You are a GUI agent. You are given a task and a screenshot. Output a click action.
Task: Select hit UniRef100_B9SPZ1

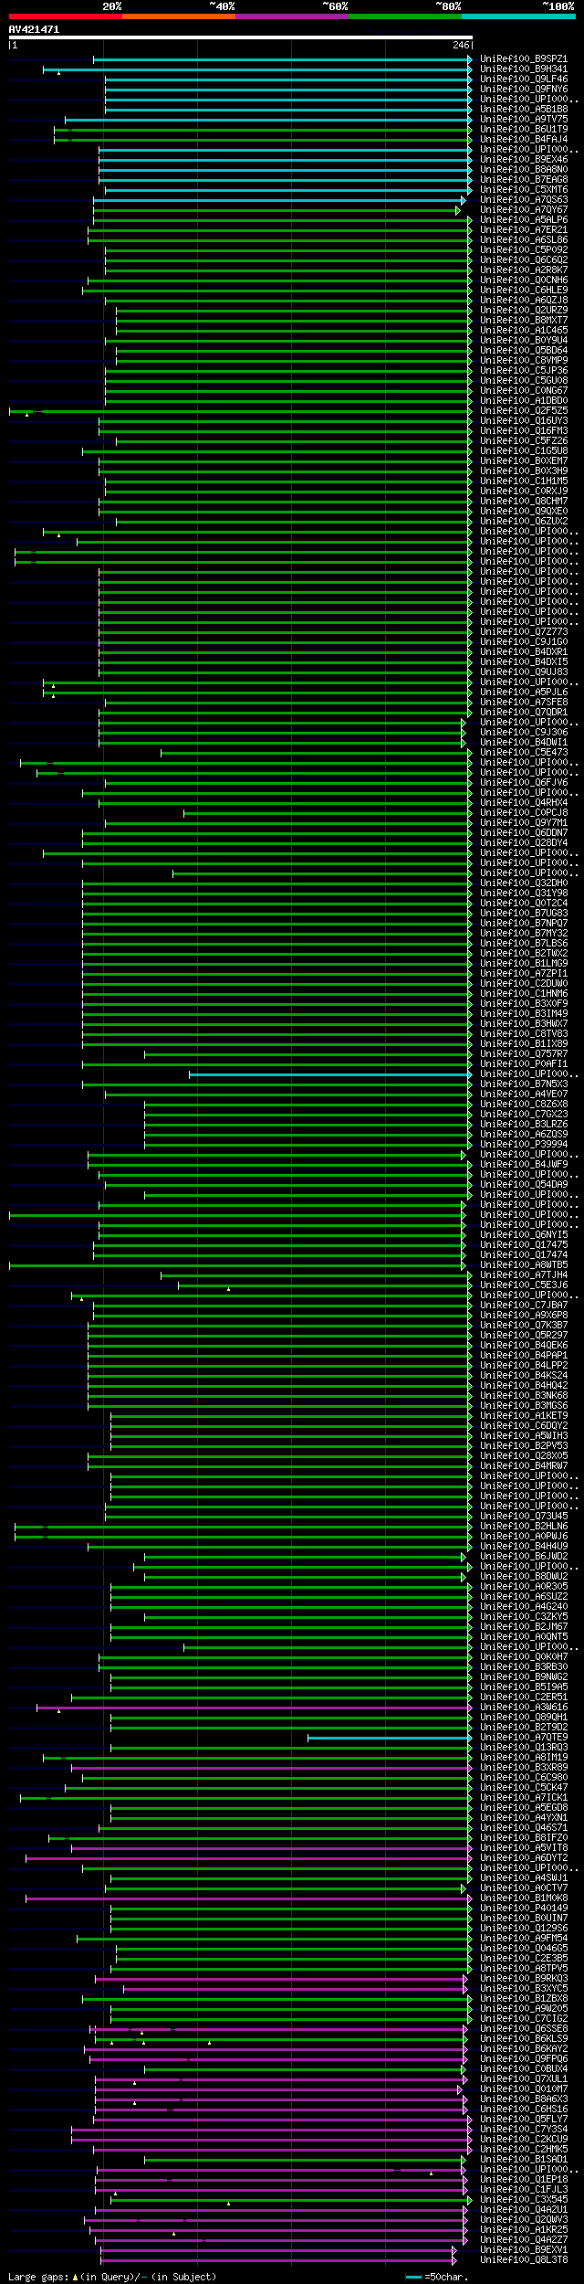pos(524,59)
